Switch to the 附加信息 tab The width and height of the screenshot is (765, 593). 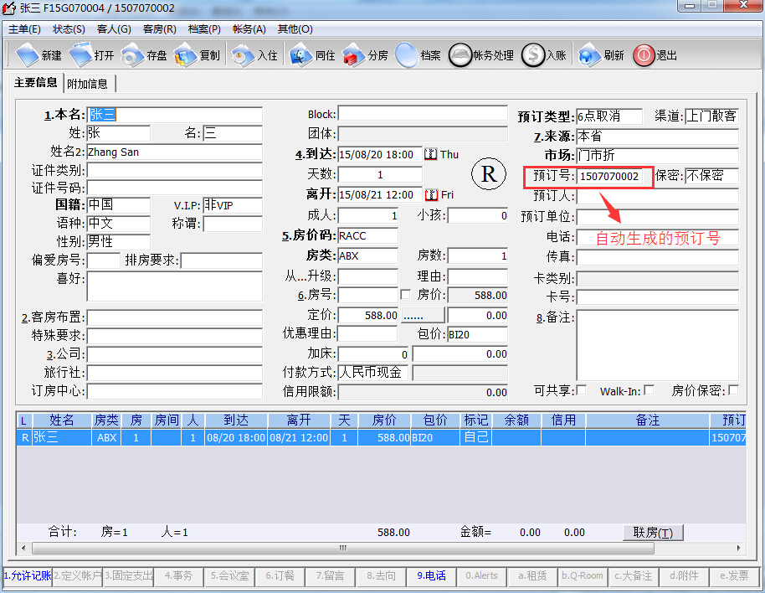(x=88, y=84)
